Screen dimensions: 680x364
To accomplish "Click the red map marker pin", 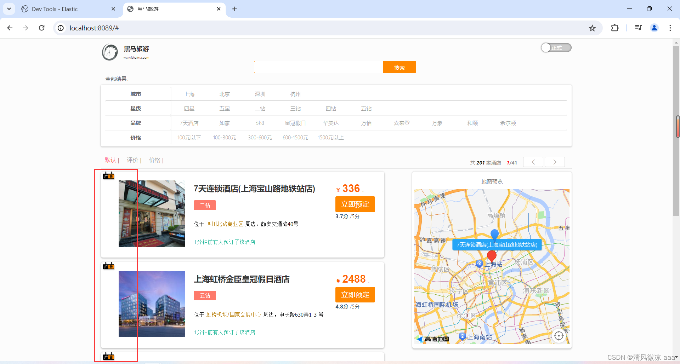I will pyautogui.click(x=492, y=256).
